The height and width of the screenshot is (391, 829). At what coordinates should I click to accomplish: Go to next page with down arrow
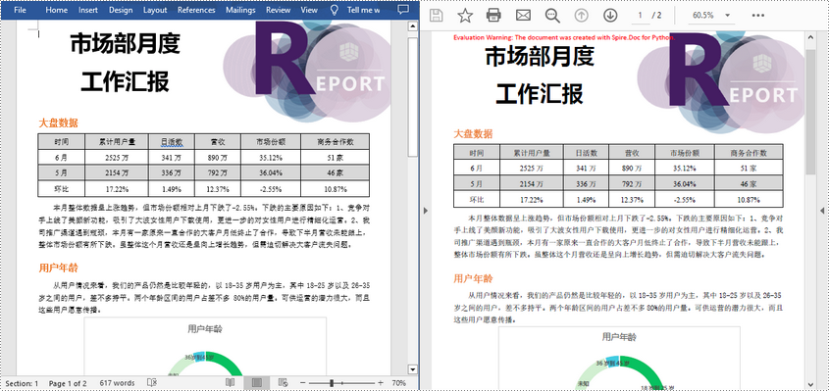tap(610, 16)
